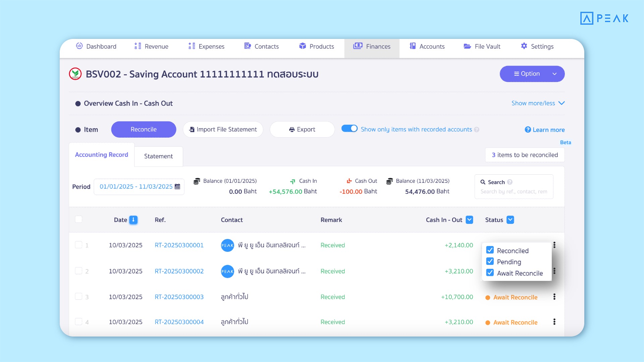Screen dimensions: 644x362
Task: Click the PEAK avatar for RT-20250300001
Action: pos(227,245)
